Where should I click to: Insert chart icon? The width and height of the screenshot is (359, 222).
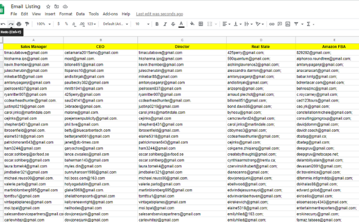coord(288,24)
